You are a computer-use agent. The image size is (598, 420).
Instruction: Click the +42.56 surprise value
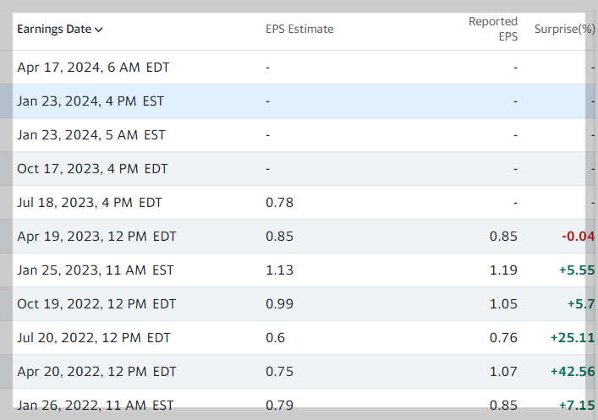tap(573, 372)
